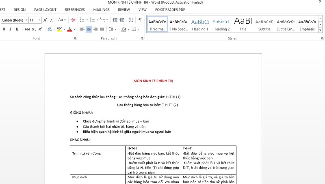The image size is (325, 184).
Task: Decrease paragraph indent
Action: coord(115,20)
